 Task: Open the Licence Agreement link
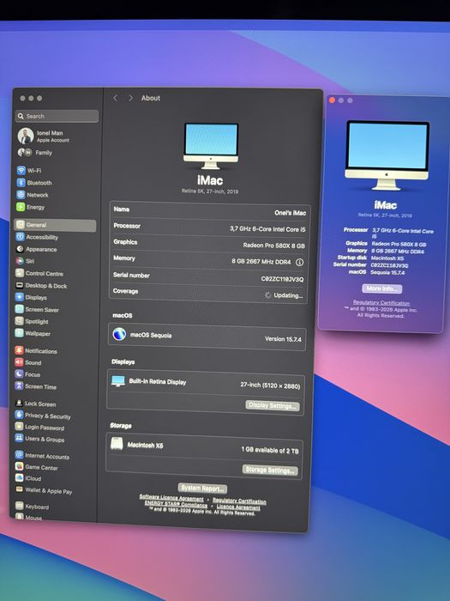(x=238, y=507)
